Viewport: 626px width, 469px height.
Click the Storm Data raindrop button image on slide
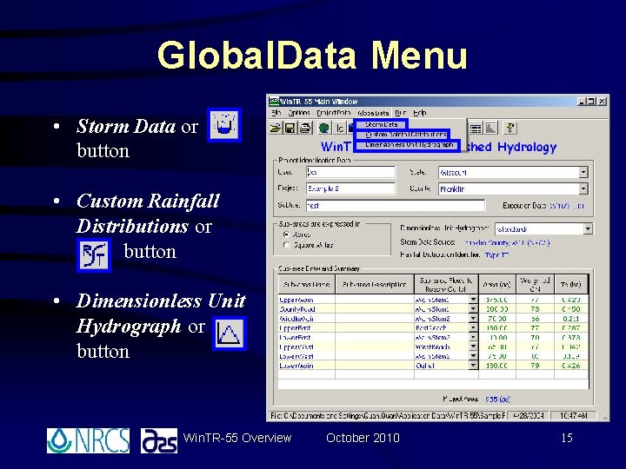(x=224, y=125)
